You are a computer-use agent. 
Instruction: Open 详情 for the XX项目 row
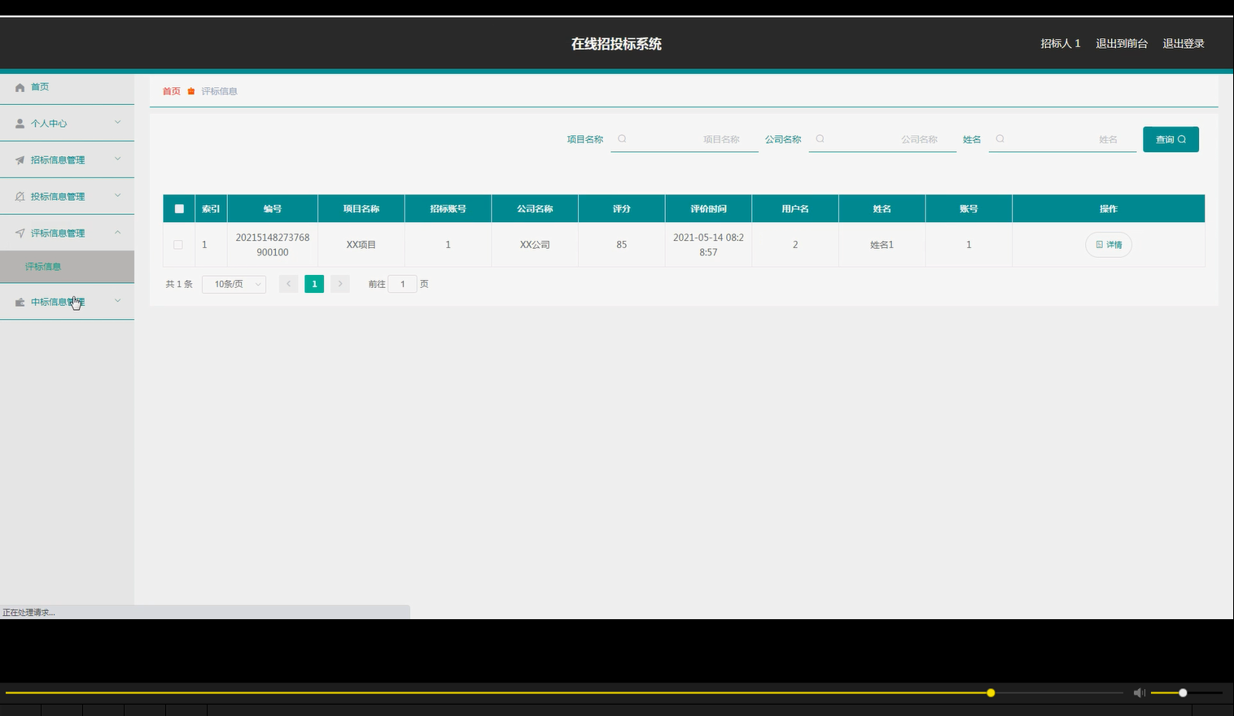pos(1109,245)
